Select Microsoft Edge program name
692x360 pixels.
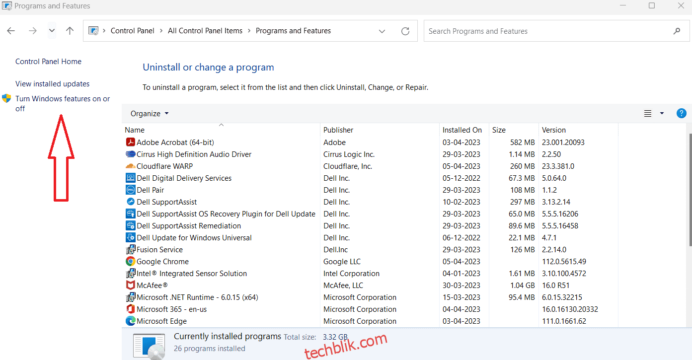pyautogui.click(x=161, y=321)
